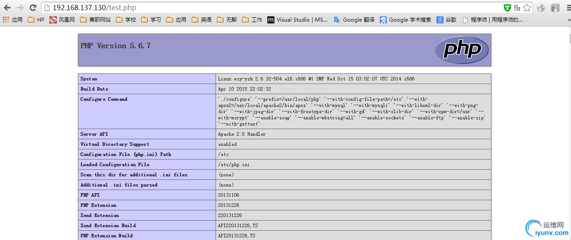Image resolution: width=571 pixels, height=240 pixels.
Task: Click the green shield icon in address bar
Action: pyautogui.click(x=507, y=8)
